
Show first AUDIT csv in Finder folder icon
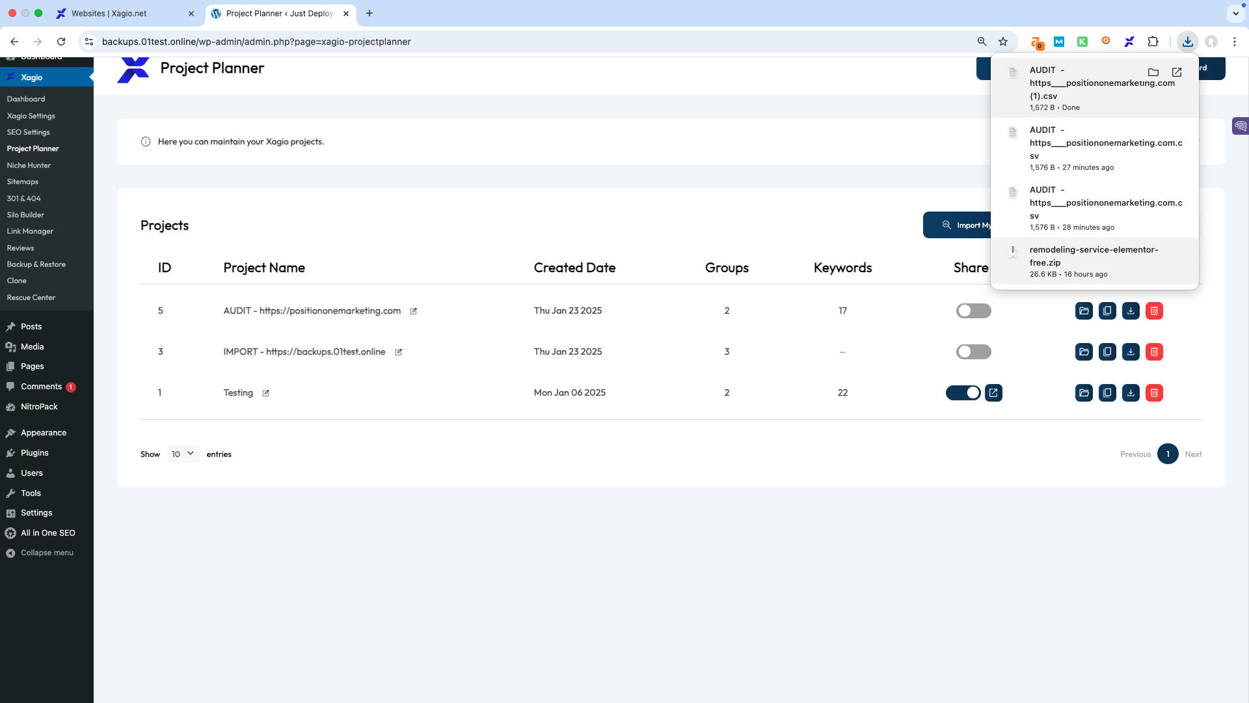tap(1153, 72)
